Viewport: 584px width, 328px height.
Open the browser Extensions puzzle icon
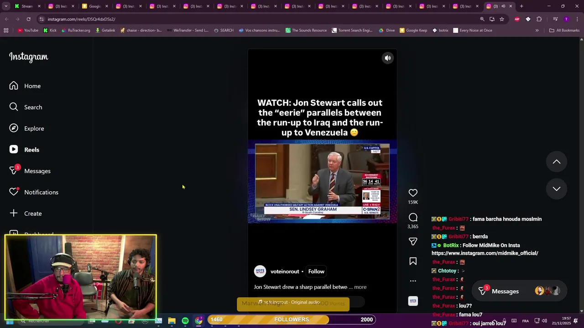[539, 19]
